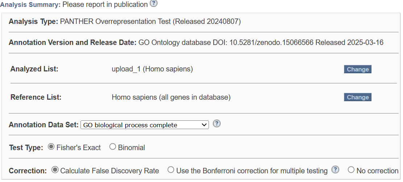This screenshot has width=403, height=182.
Task: Select Fisher's Exact test type
Action: [51, 147]
